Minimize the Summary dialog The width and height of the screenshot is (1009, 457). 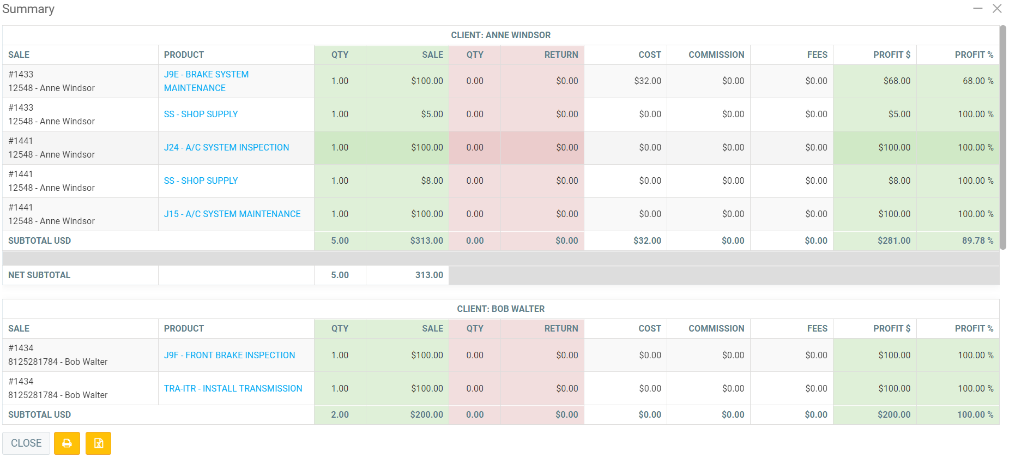click(x=978, y=9)
